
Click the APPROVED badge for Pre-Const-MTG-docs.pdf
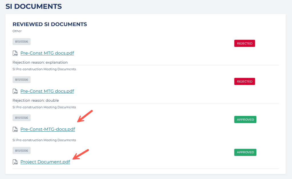pos(245,120)
